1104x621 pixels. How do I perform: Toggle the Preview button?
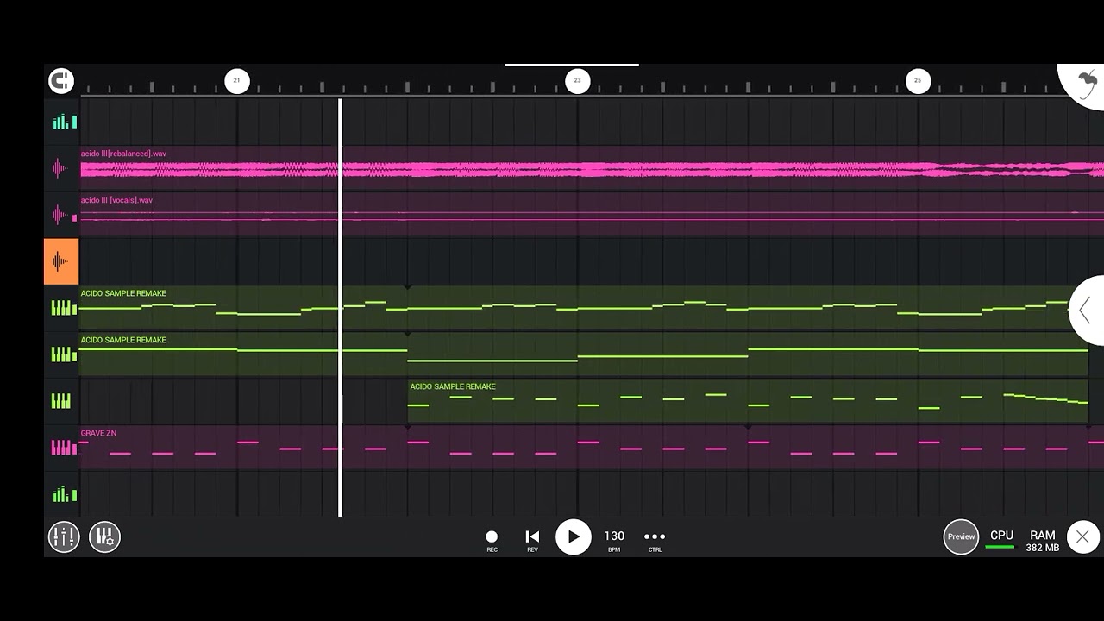[961, 536]
